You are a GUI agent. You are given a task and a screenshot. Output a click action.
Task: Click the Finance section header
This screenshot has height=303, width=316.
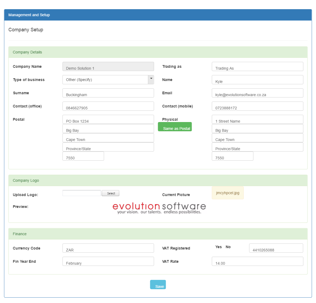[158, 234]
